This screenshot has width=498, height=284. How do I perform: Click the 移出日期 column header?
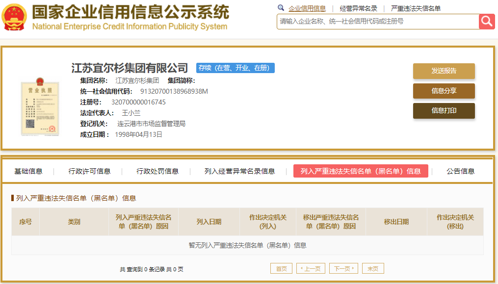(396, 222)
